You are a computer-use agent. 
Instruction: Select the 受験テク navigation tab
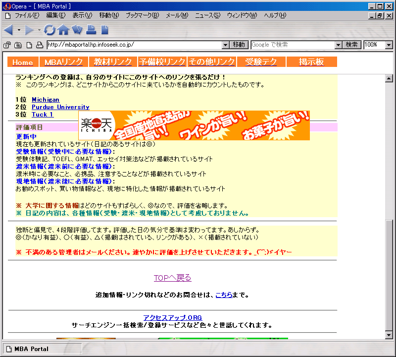pos(261,62)
